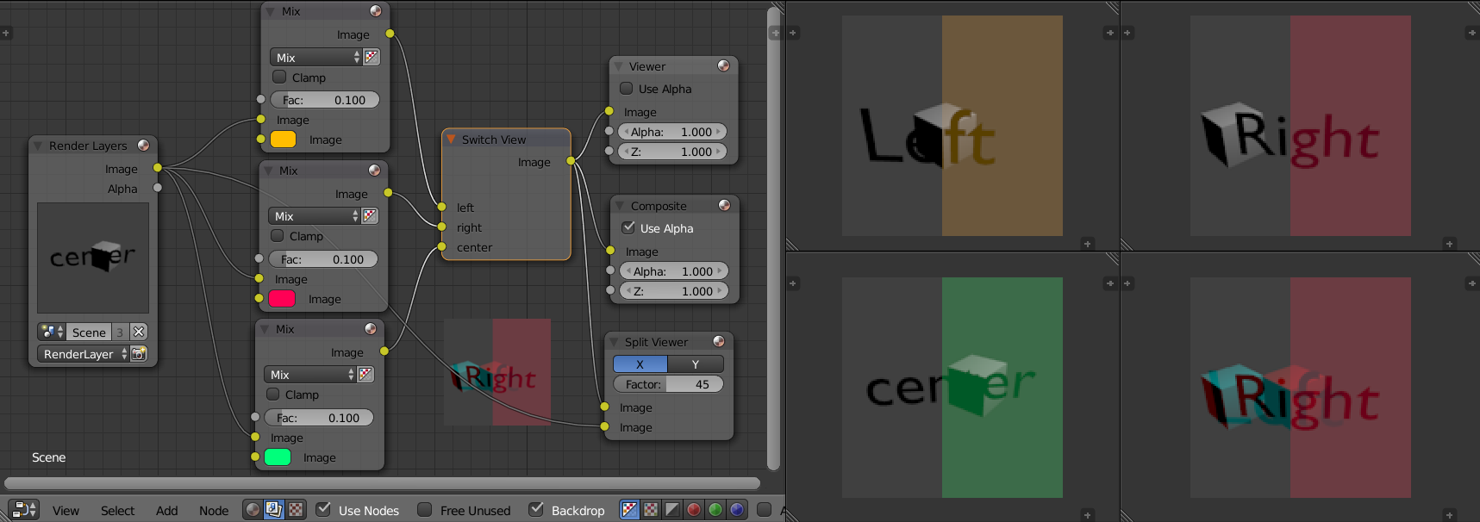Uncheck Use Alpha on Composite node
The width and height of the screenshot is (1480, 522).
(628, 228)
